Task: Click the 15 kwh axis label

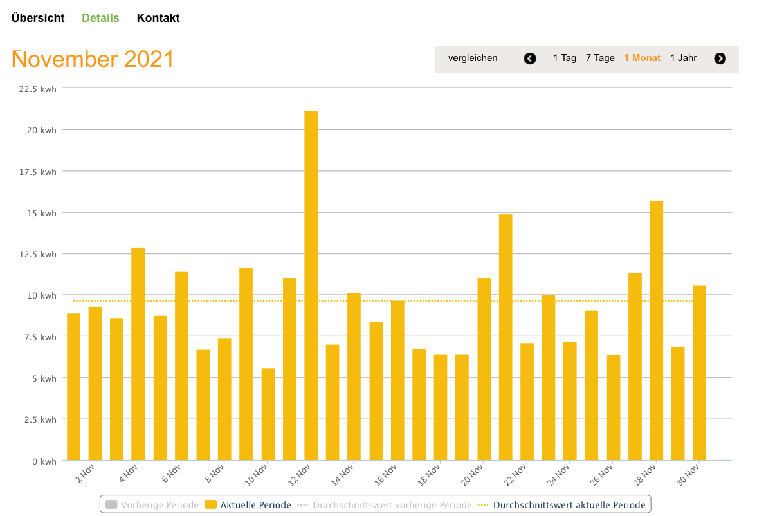Action: [42, 213]
